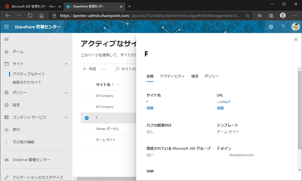Add page to favorites star icon

pyautogui.click(x=247, y=16)
